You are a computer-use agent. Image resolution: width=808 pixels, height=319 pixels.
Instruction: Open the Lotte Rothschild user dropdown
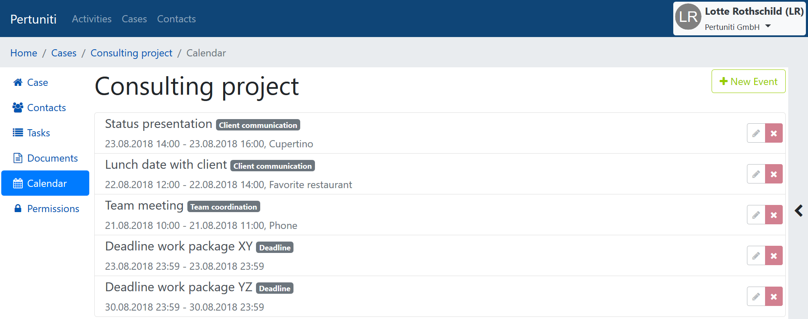pos(768,27)
